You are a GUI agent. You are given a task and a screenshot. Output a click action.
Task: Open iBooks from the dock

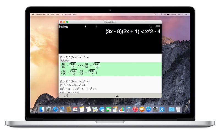142,109
